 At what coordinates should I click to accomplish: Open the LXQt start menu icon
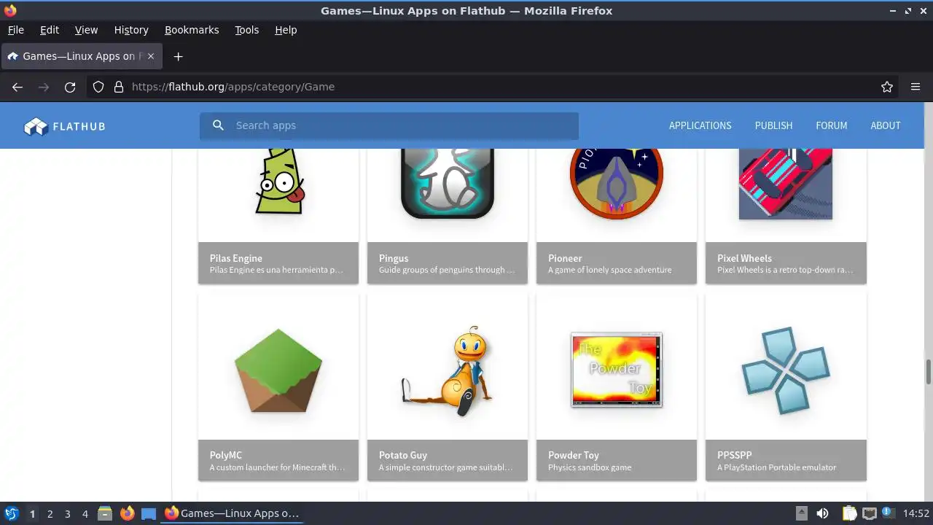11,513
